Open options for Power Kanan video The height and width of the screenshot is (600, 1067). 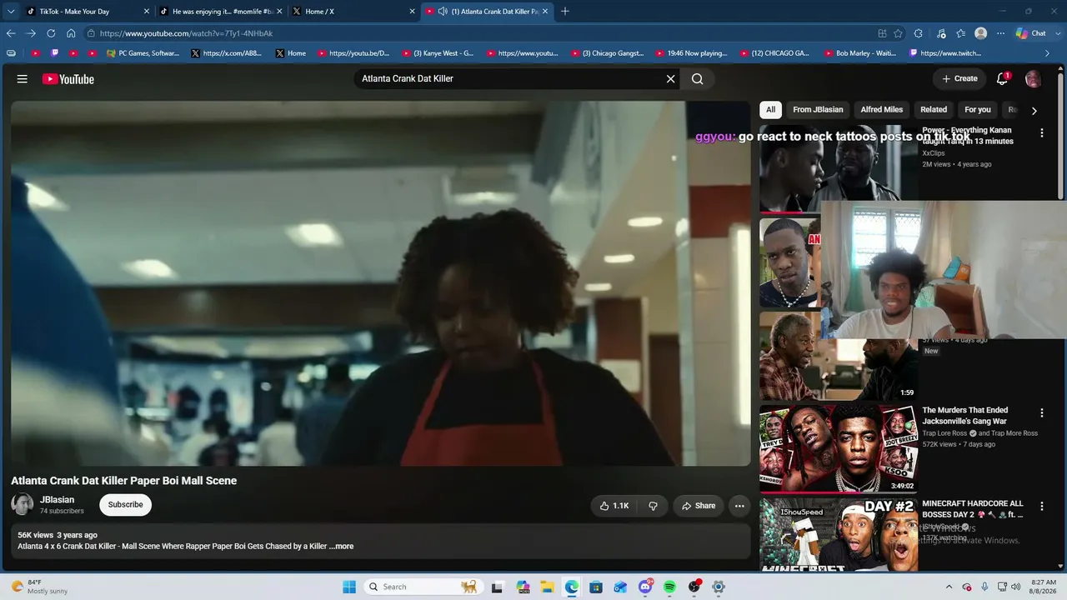[1042, 132]
